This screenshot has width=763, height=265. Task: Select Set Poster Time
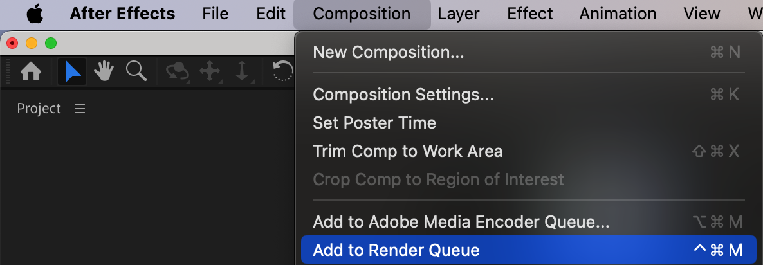coord(374,123)
